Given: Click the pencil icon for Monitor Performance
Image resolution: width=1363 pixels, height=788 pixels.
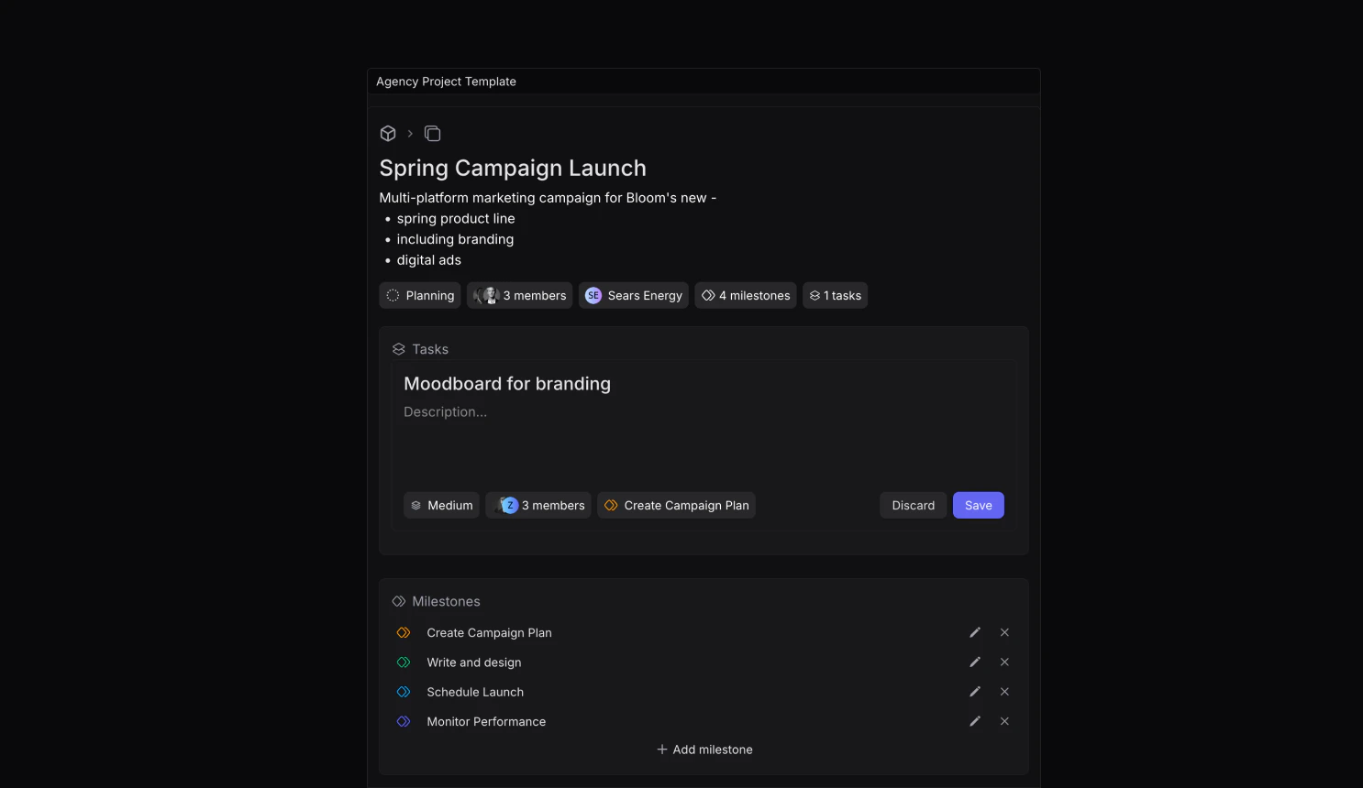Looking at the screenshot, I should pyautogui.click(x=975, y=721).
